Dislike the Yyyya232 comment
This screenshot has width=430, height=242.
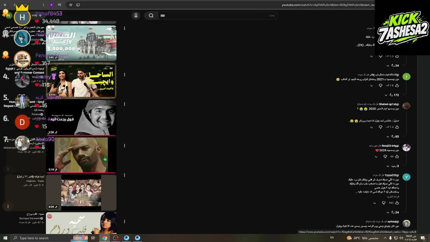pyautogui.click(x=384, y=203)
